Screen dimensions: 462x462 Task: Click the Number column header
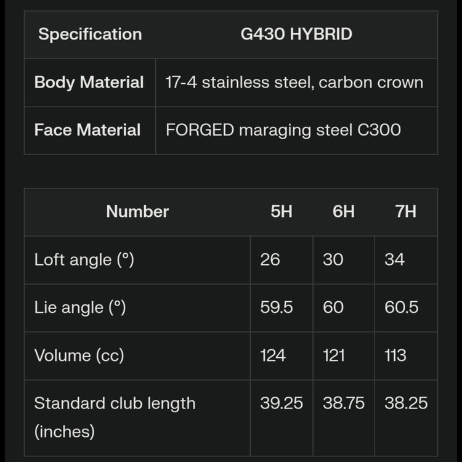(x=137, y=211)
